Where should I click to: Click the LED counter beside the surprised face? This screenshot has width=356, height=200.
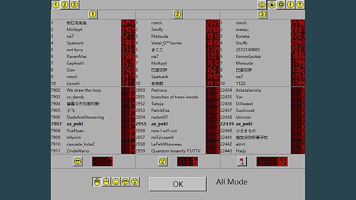(188, 162)
